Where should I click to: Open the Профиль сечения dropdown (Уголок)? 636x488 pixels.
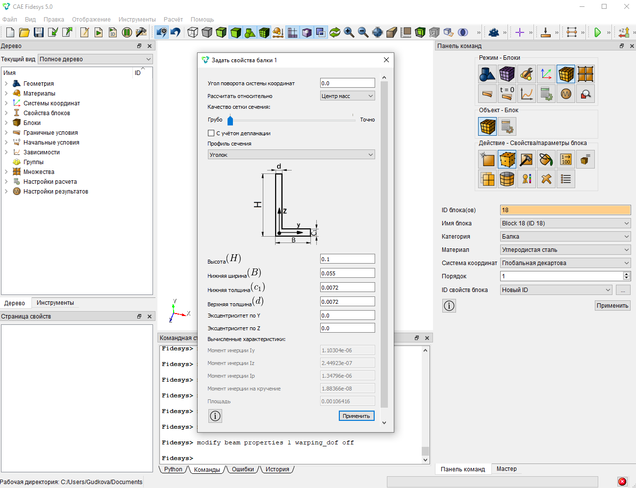tap(291, 155)
